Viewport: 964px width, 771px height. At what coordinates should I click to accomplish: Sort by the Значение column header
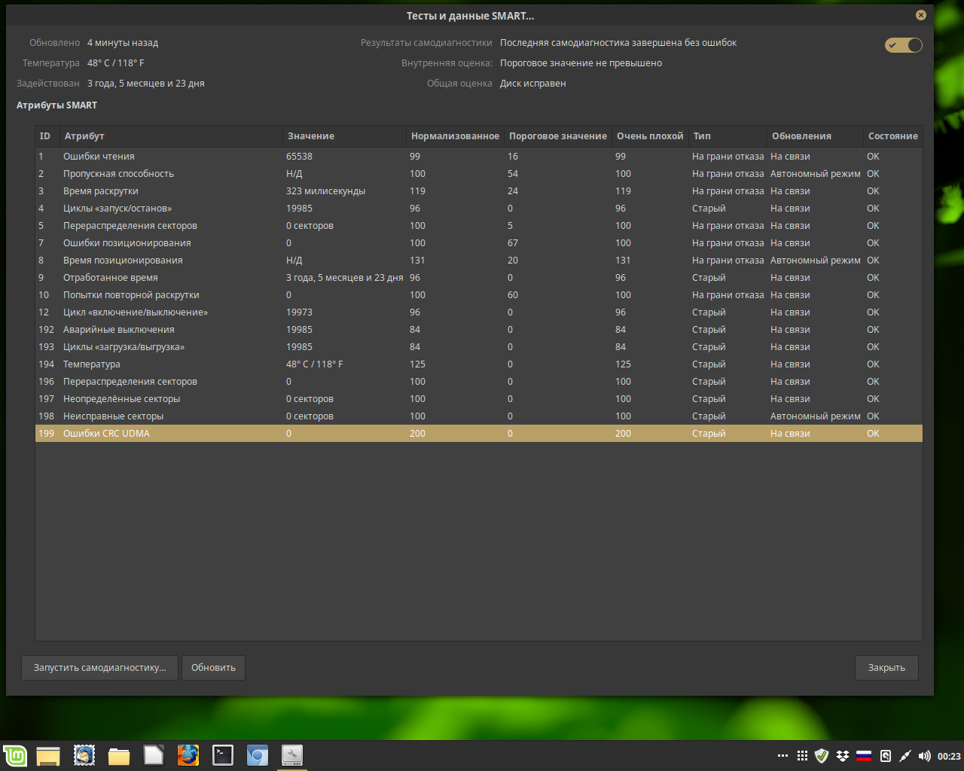point(311,136)
